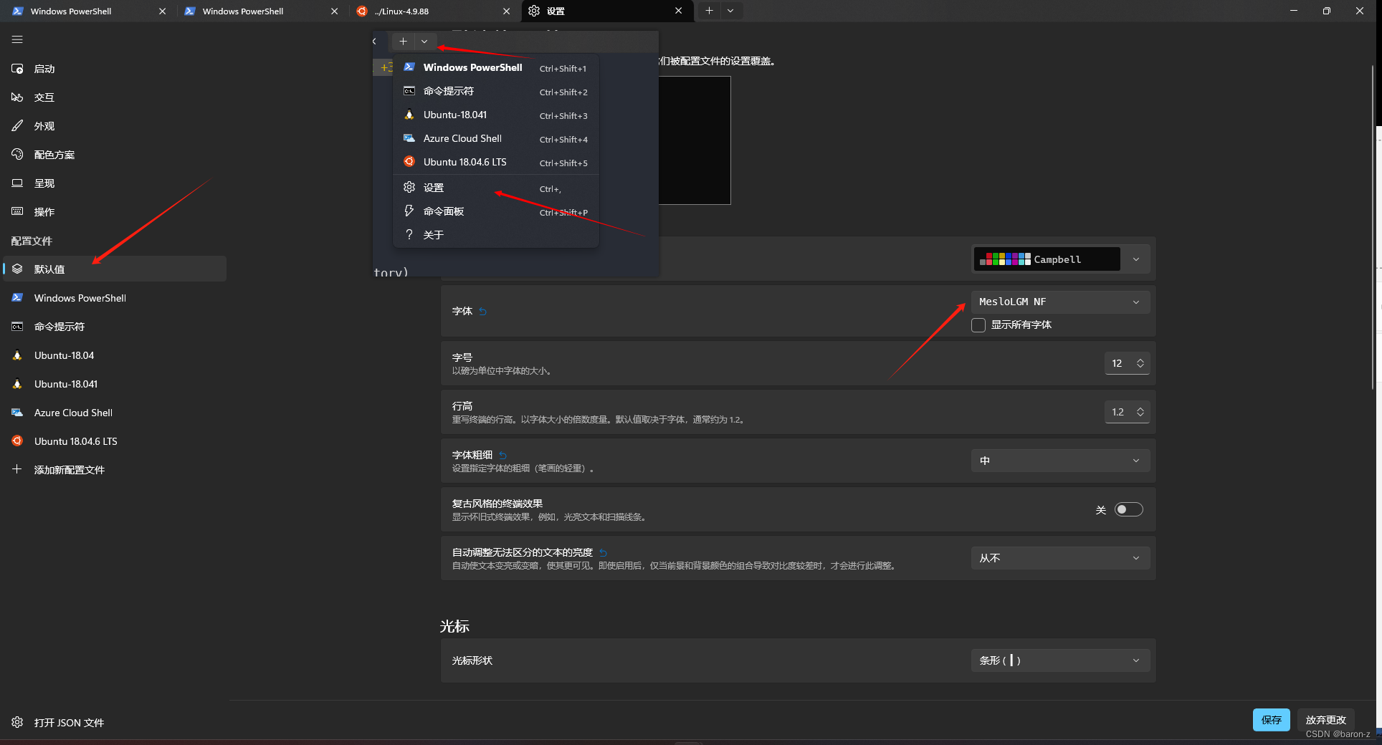Viewport: 1382px width, 745px height.
Task: Open the 字体粗细 dropdown showing 中
Action: (x=1061, y=461)
